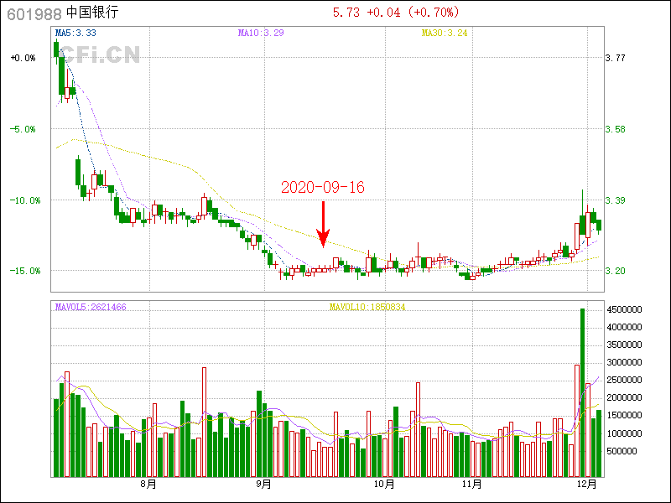Click the 3.77 price axis label

tap(616, 58)
